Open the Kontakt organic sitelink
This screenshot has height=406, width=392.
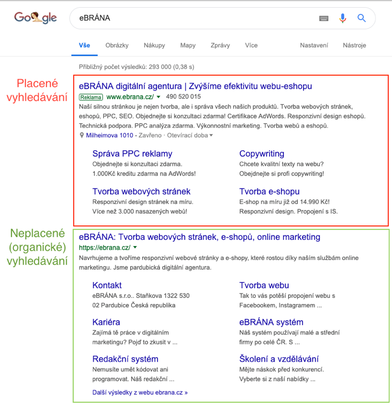pyautogui.click(x=107, y=285)
